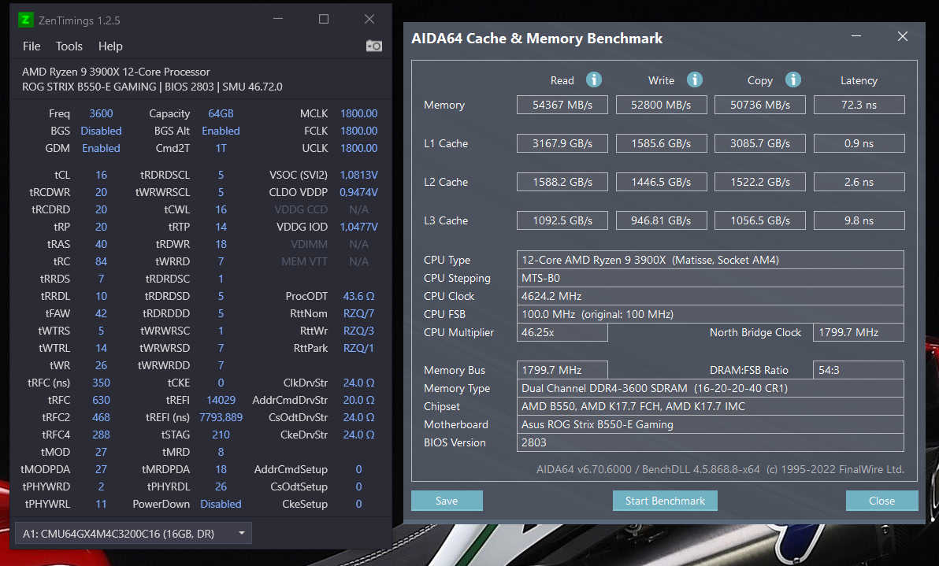Click the Save button in AIDA64
Screen dimensions: 939x566
pyautogui.click(x=447, y=501)
